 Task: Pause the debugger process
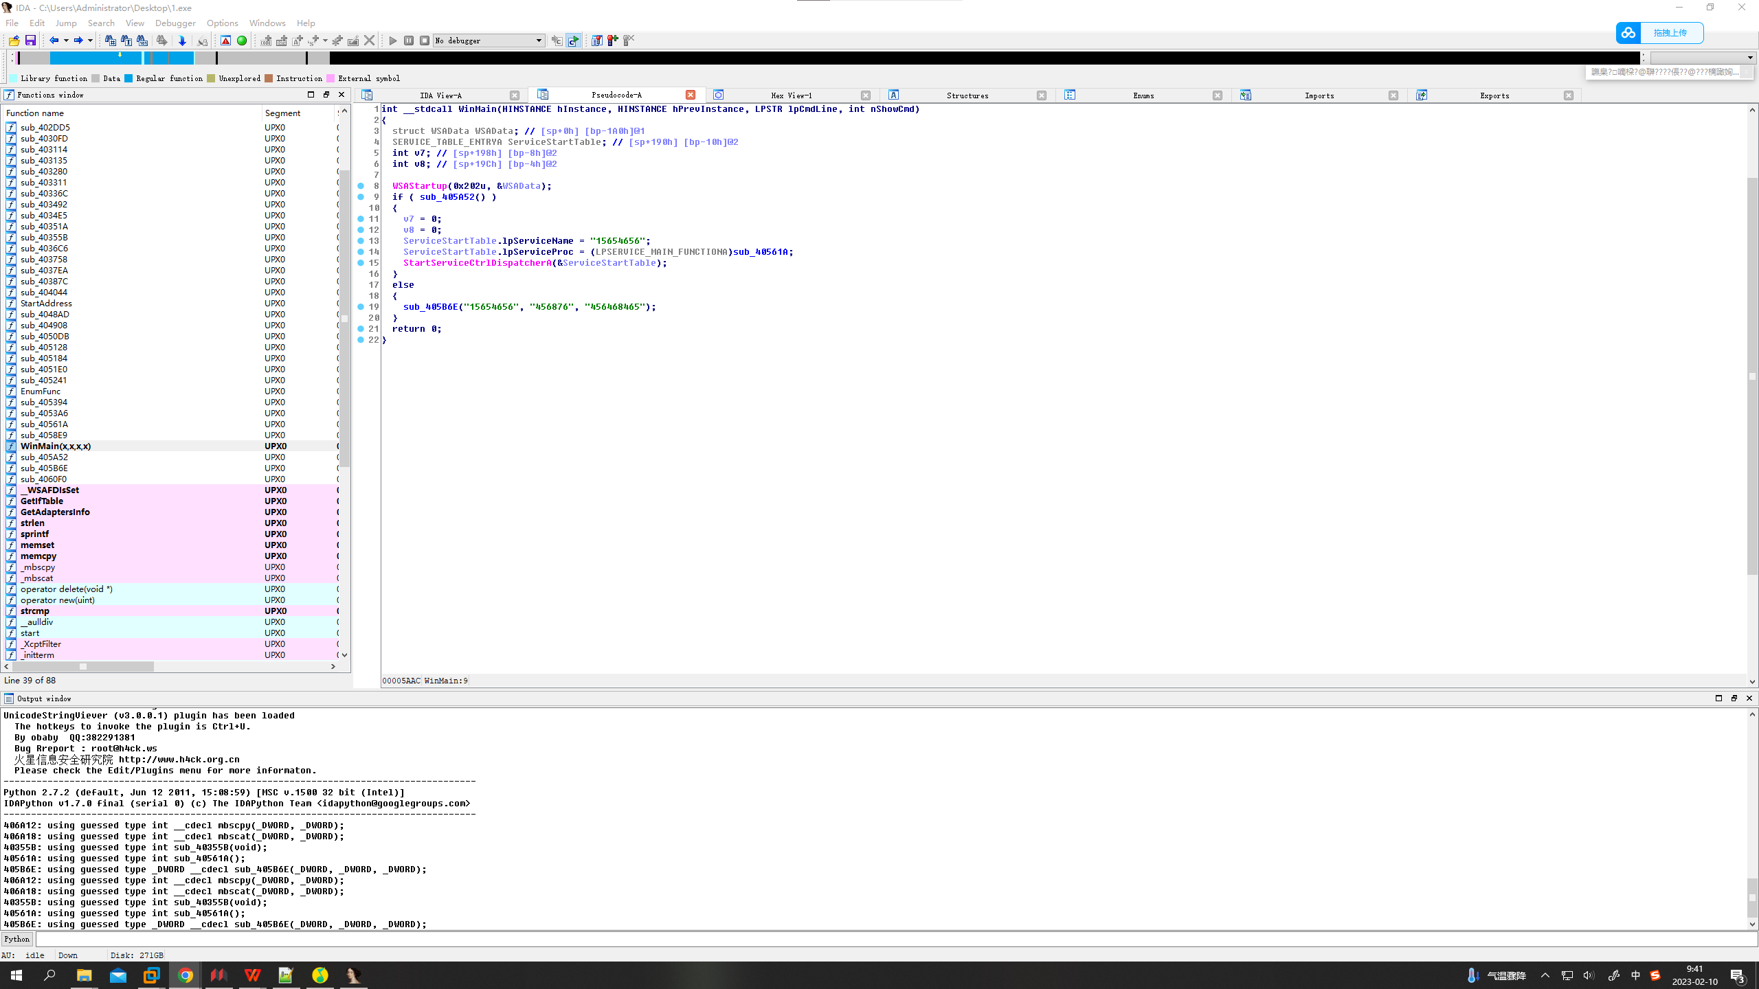pos(409,41)
